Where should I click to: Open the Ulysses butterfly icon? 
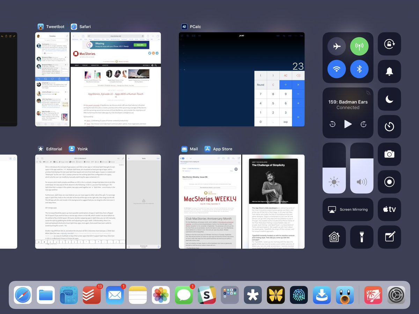point(276,295)
